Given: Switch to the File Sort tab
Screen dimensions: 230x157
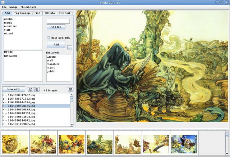Looking at the screenshot, I should pos(65,13).
